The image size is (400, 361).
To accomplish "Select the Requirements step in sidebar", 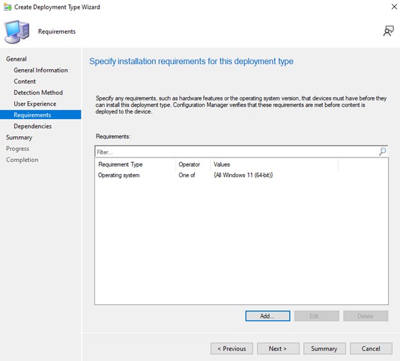I will point(33,115).
